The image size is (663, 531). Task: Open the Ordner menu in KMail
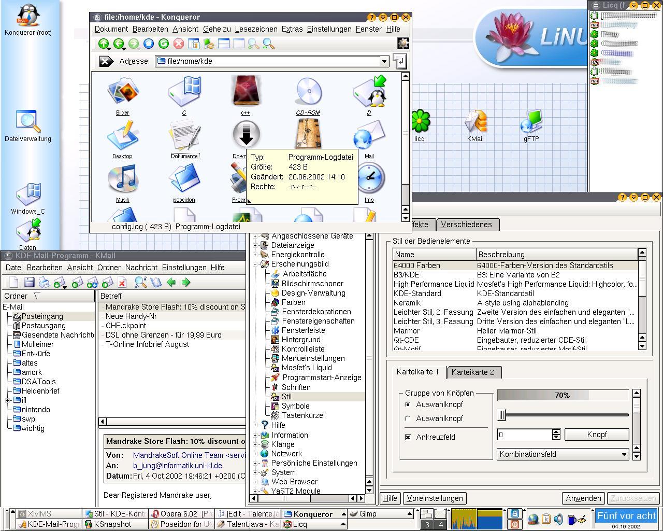(109, 268)
